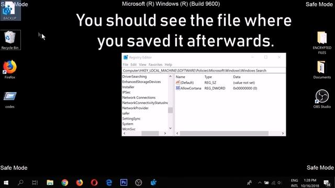The height and width of the screenshot is (188, 335).
Task: Select the AllowCortana DWORD value
Action: 188,88
